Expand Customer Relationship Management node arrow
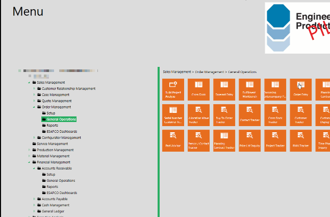The image size is (330, 217). tap(34, 88)
